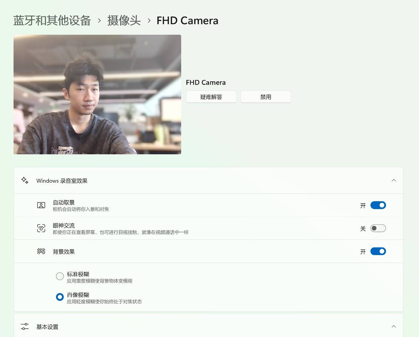The width and height of the screenshot is (419, 337).
Task: Click the 基本设置 sliders icon
Action: 25,327
